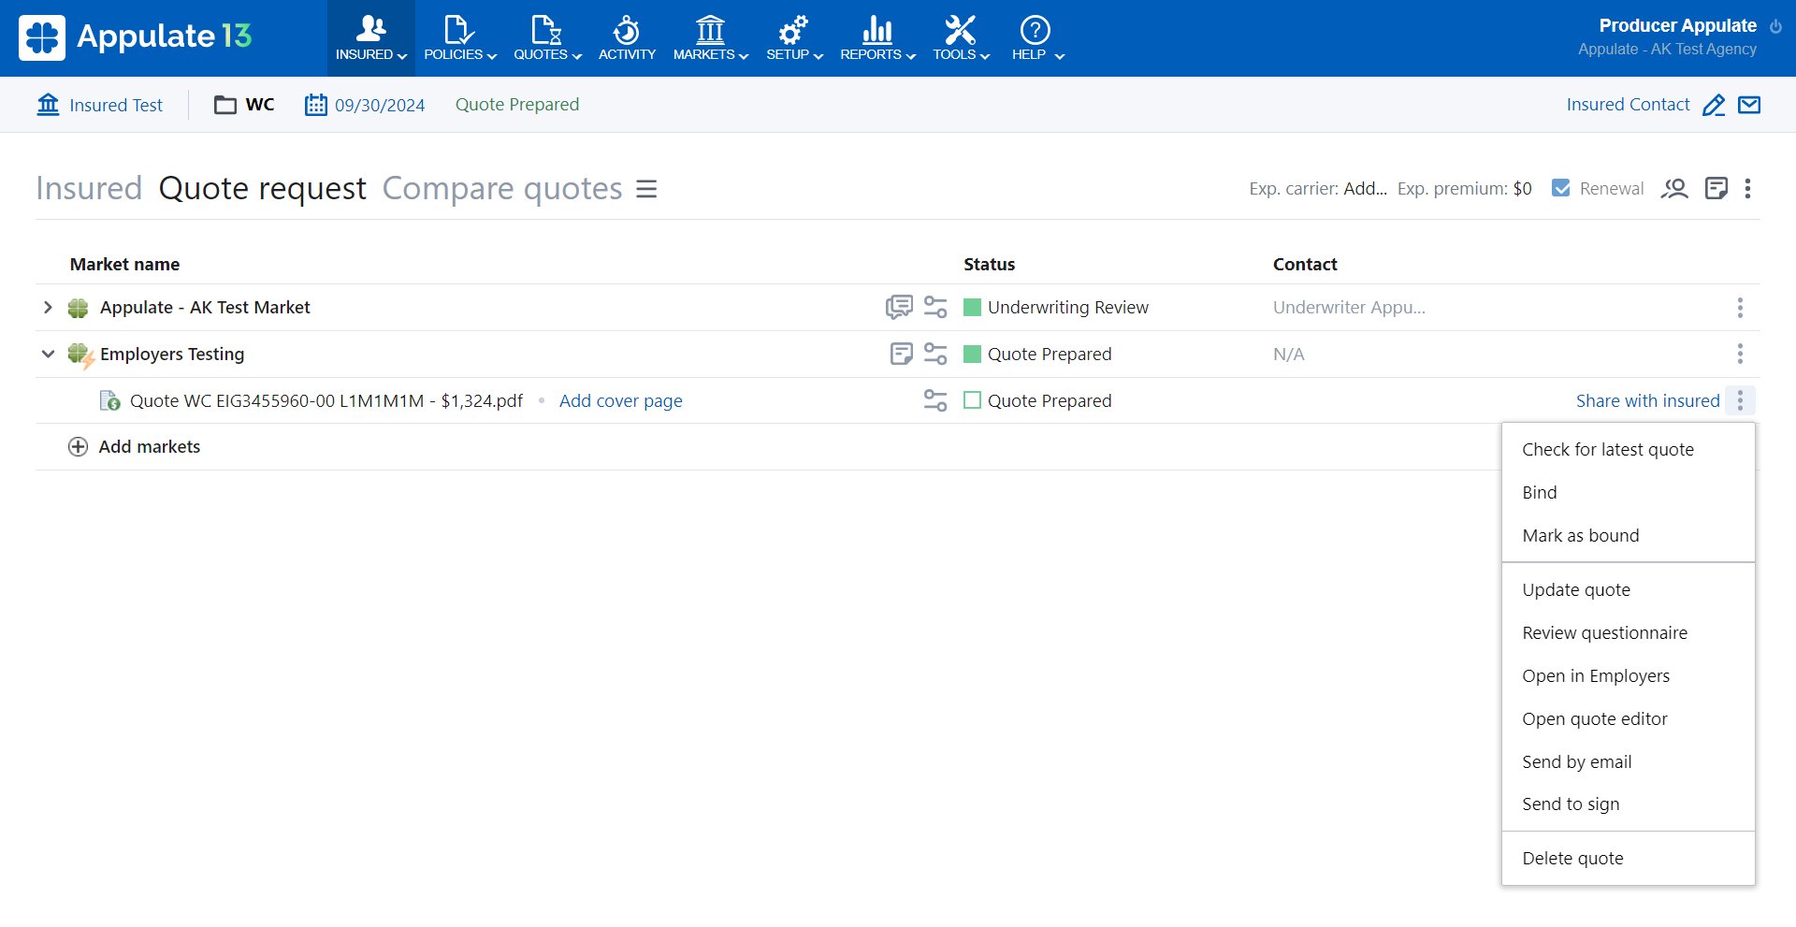
Task: Click the Insured Contact edit pencil icon
Action: [1714, 105]
